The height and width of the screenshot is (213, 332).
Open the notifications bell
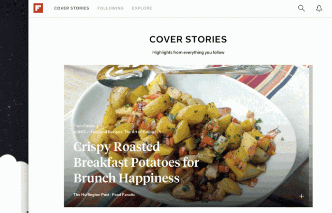pyautogui.click(x=319, y=8)
